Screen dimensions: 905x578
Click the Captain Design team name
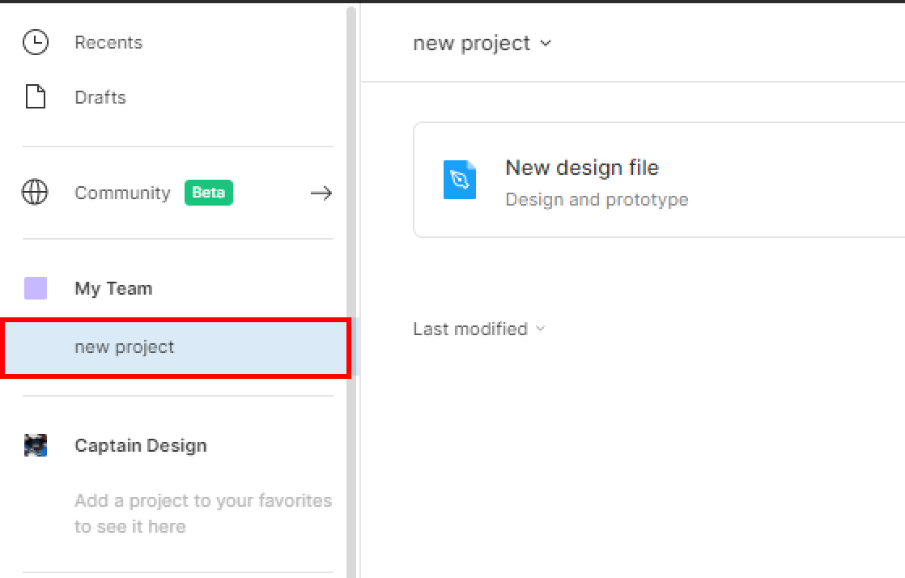coord(141,444)
